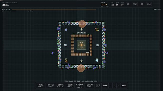Click the bright-labeled button left of the minus button
Viewport: 163px width, 91px height.
click(x=105, y=86)
